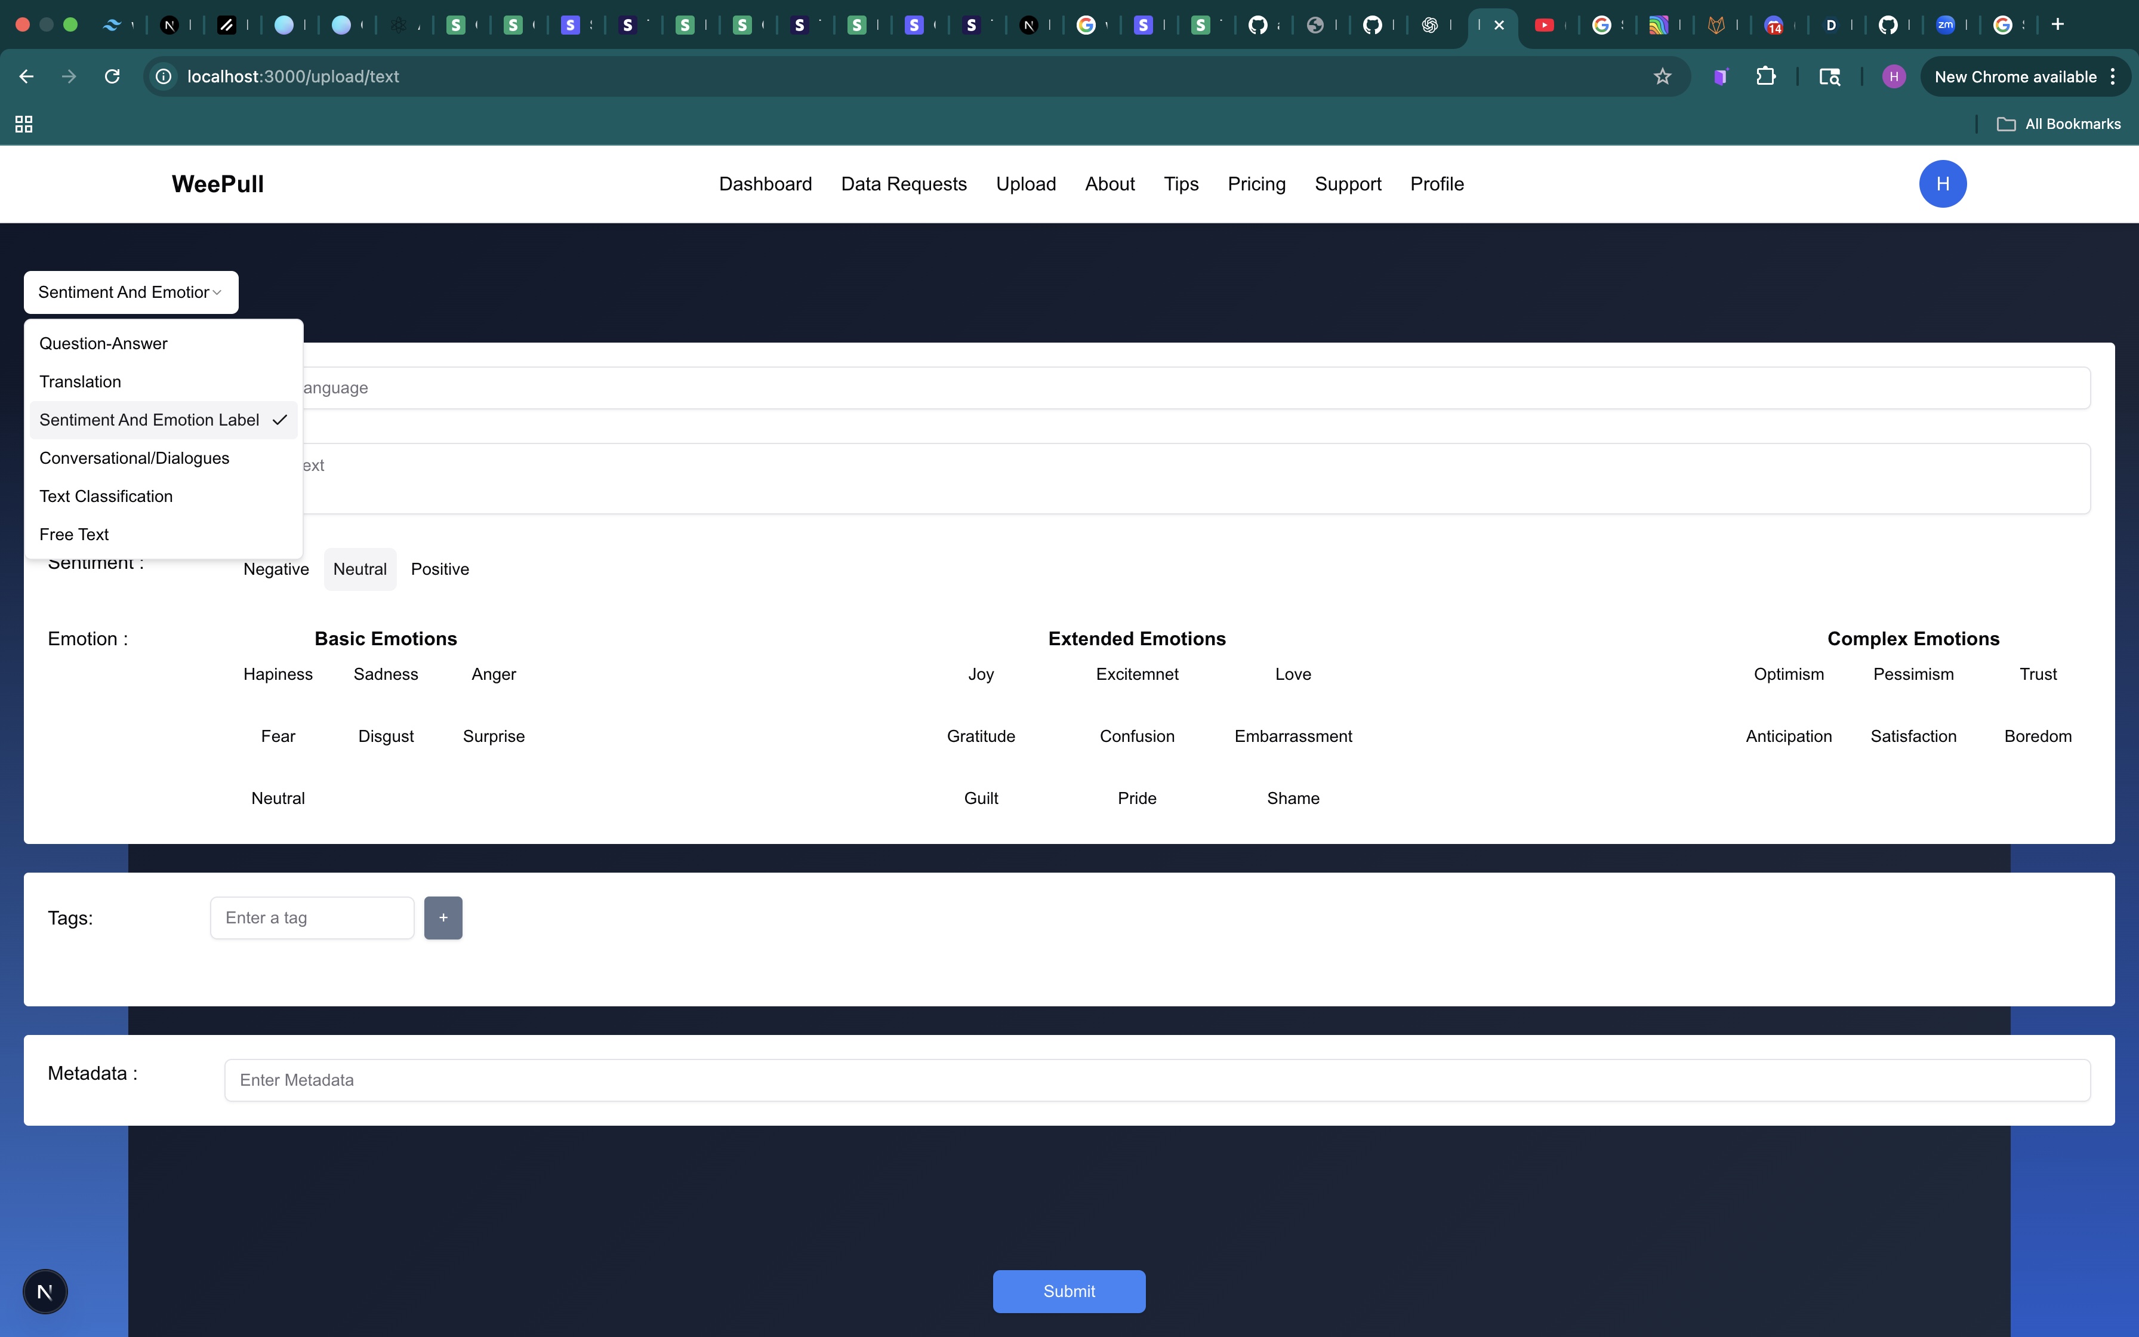The width and height of the screenshot is (2139, 1337).
Task: Choose Text Classification from the list
Action: point(106,496)
